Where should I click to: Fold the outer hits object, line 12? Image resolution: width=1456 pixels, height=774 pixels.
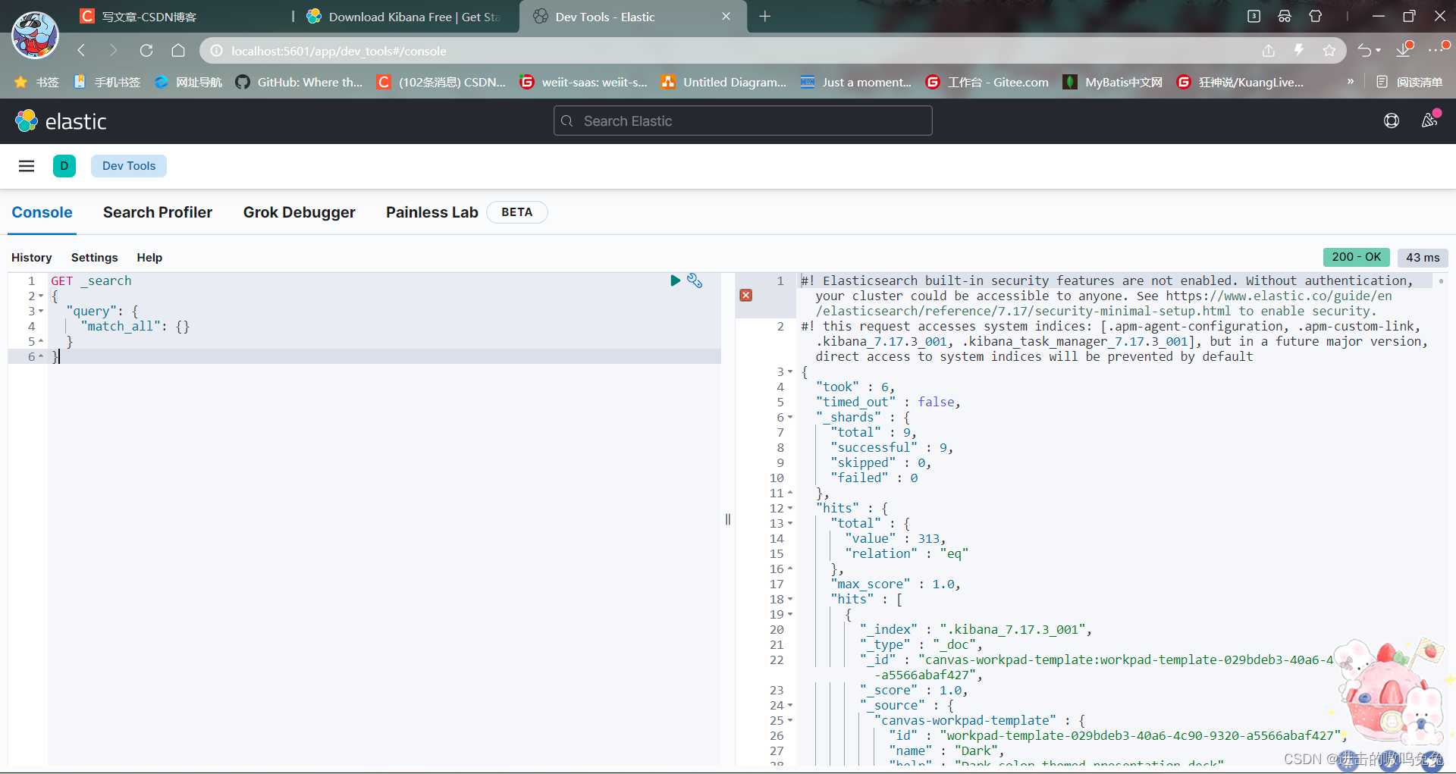(x=790, y=509)
